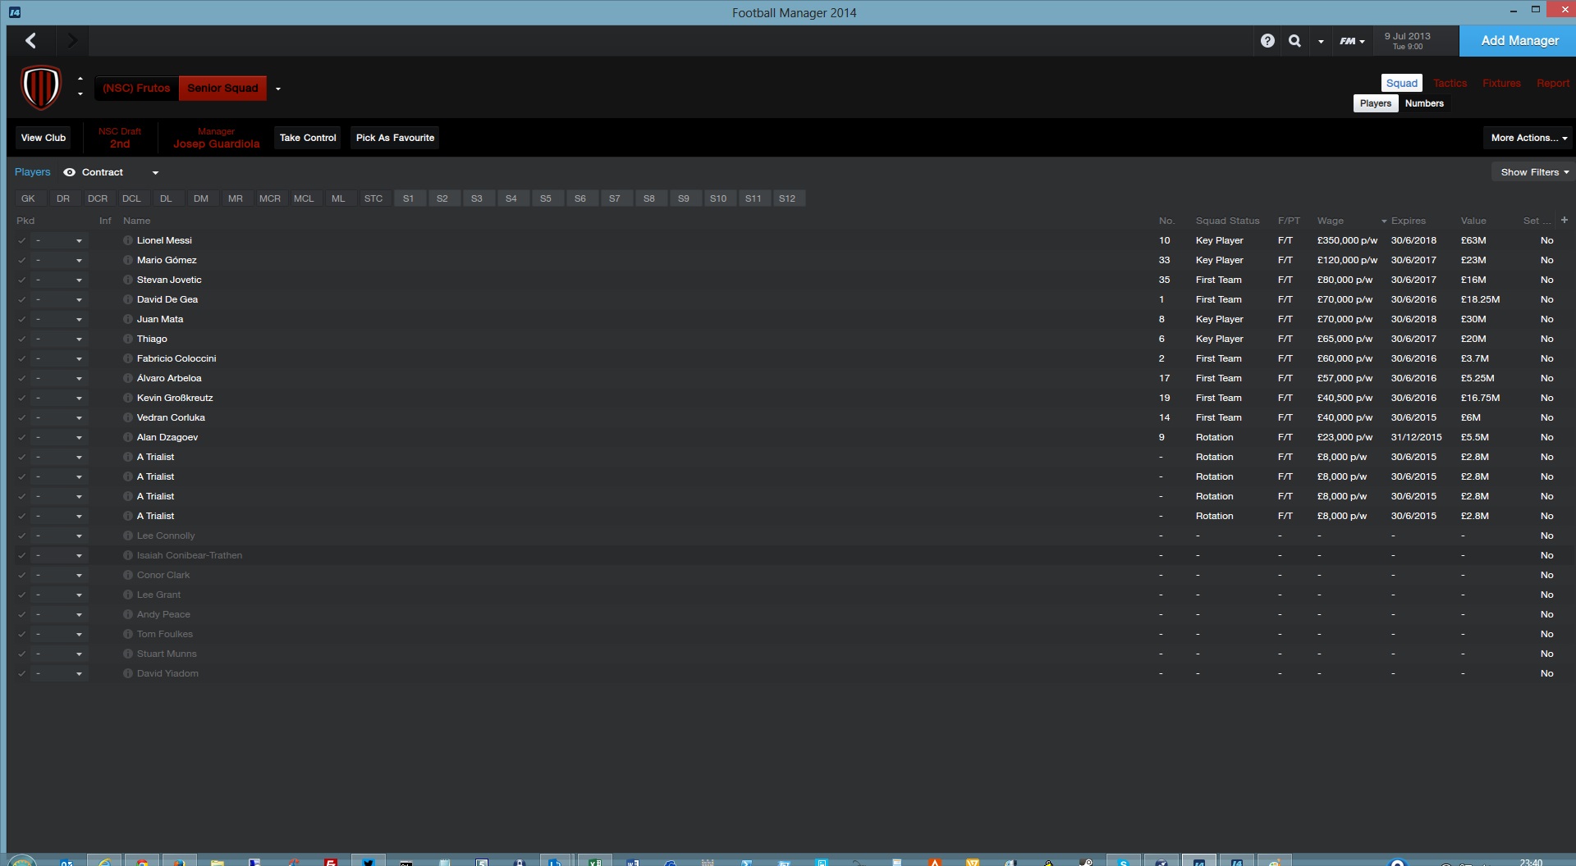The image size is (1576, 866).
Task: Select the Squad tab
Action: (x=1401, y=83)
